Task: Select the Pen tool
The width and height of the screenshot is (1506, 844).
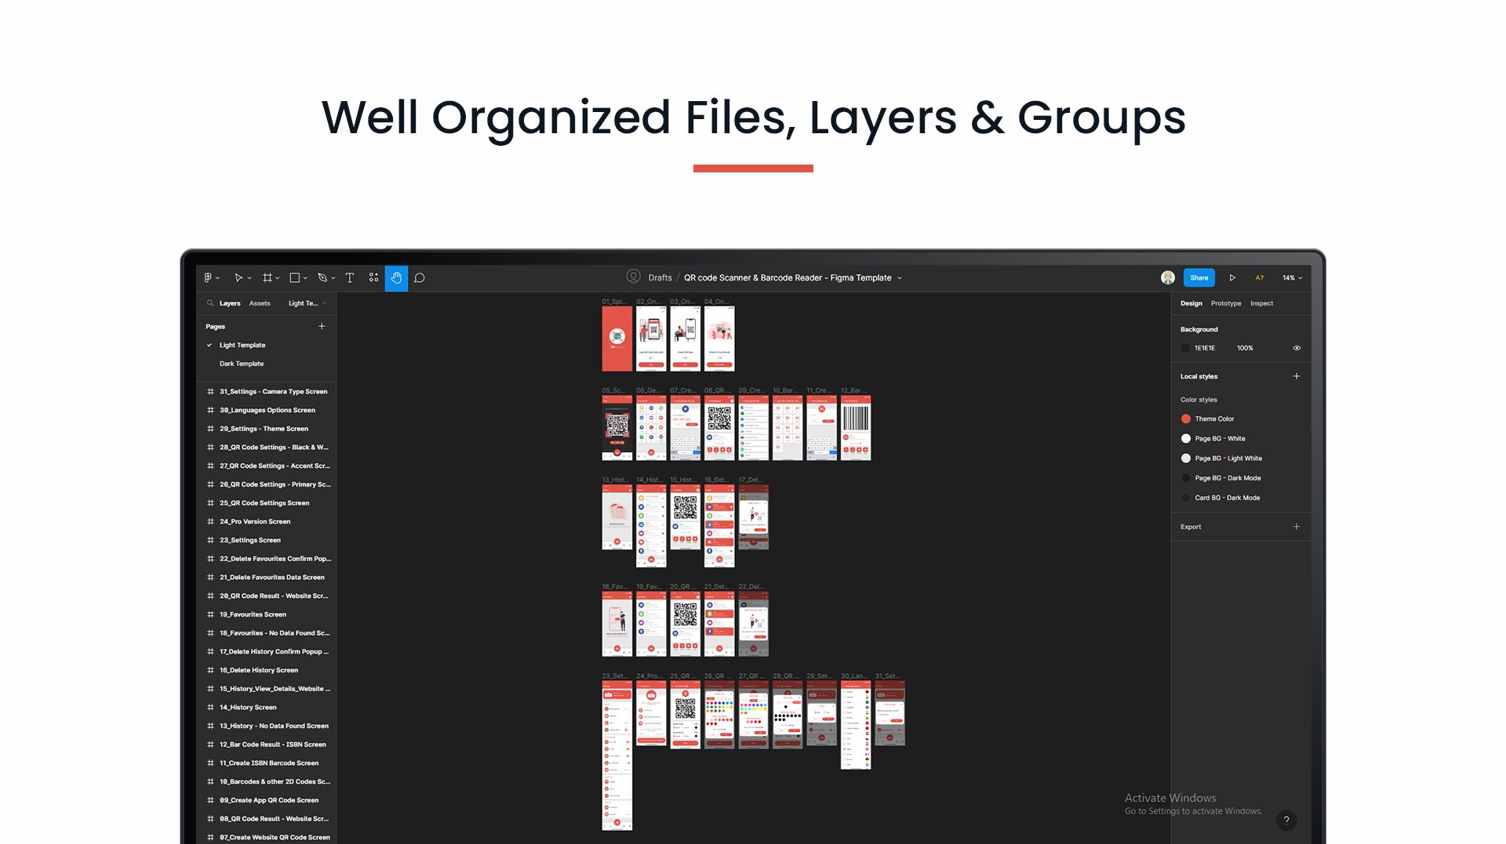Action: [322, 277]
